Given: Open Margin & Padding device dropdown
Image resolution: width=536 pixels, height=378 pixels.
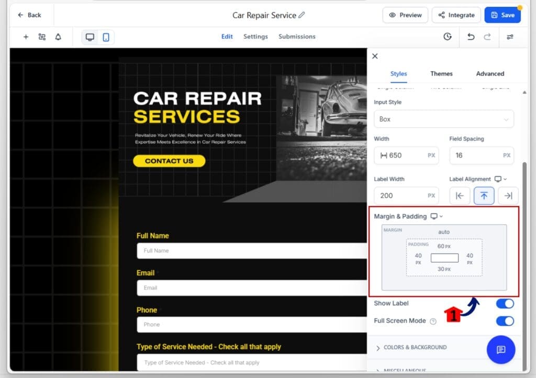Looking at the screenshot, I should tap(437, 217).
